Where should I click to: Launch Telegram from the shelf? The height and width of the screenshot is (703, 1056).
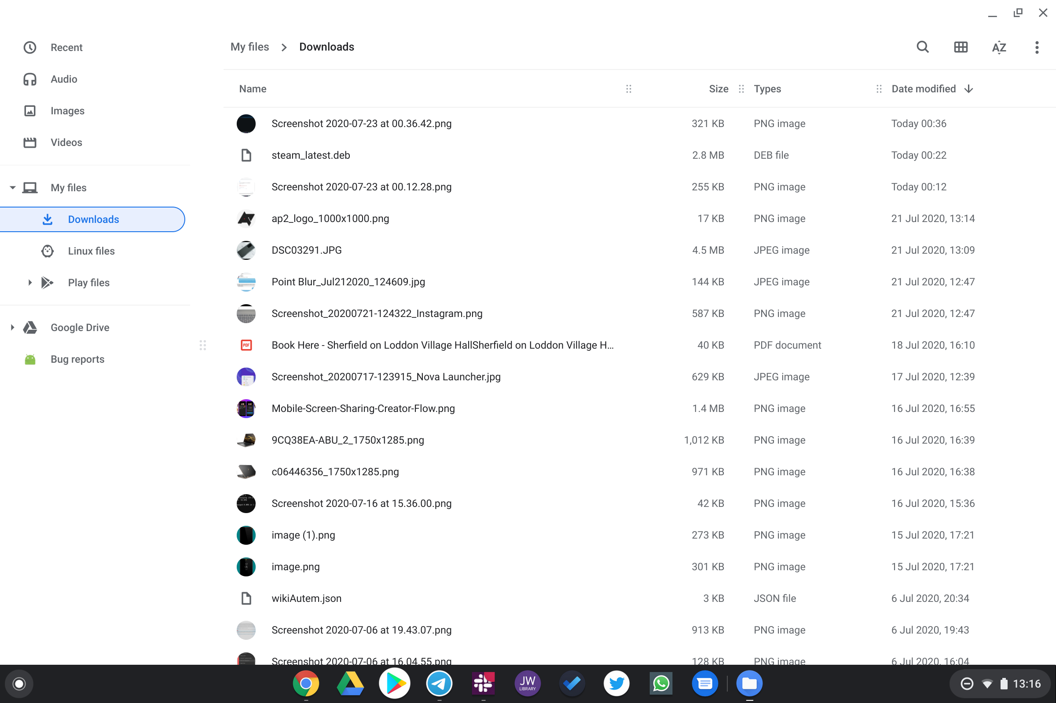pyautogui.click(x=439, y=683)
